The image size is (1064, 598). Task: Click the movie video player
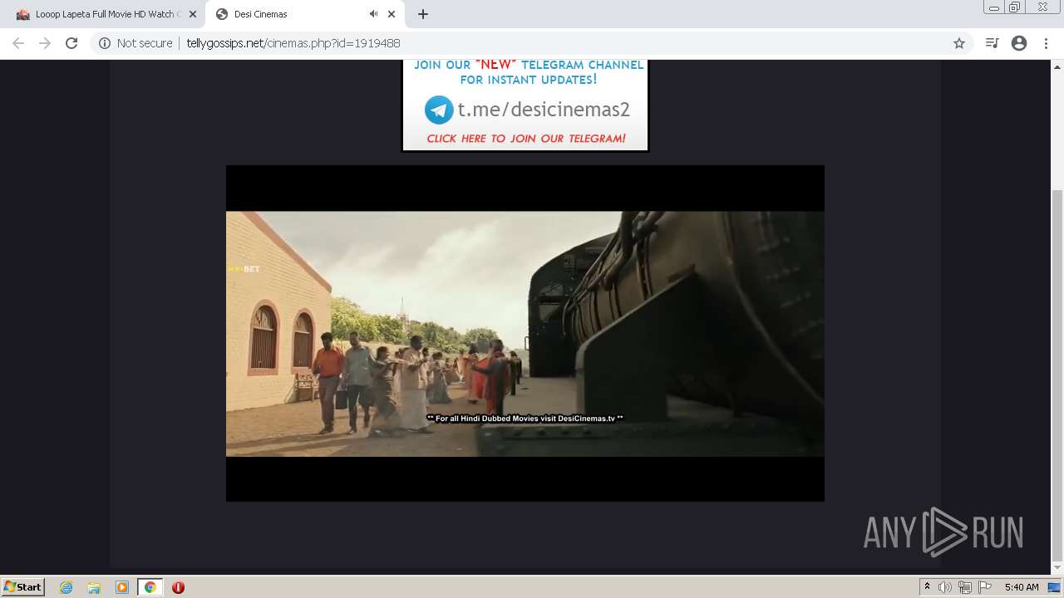tap(525, 333)
